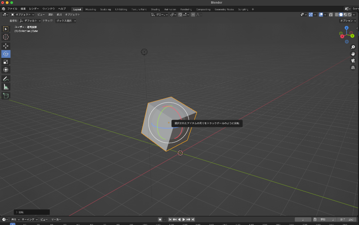
Task: Jump to the timeline start frame
Action: click(170, 220)
